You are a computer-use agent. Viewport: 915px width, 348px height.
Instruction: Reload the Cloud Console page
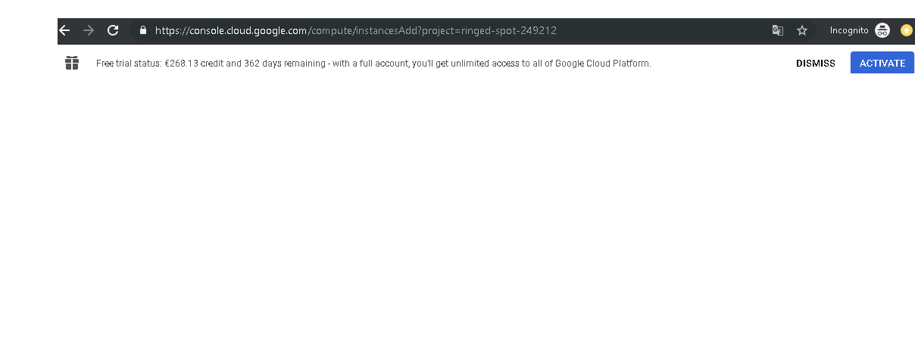point(113,30)
